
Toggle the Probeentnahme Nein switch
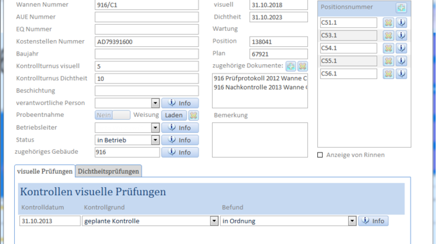tap(112, 115)
